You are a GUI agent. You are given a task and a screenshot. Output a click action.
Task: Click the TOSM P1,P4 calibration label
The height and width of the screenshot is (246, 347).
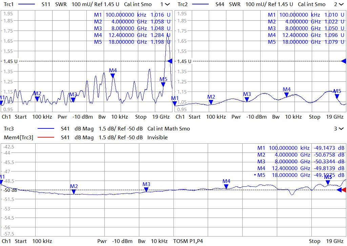coord(189,241)
